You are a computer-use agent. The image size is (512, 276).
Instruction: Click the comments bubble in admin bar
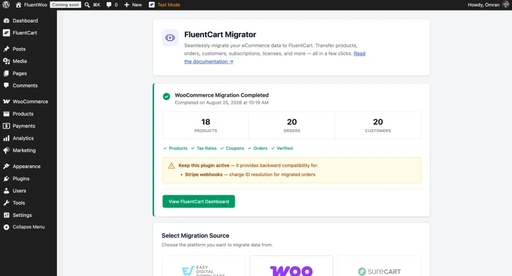click(108, 5)
